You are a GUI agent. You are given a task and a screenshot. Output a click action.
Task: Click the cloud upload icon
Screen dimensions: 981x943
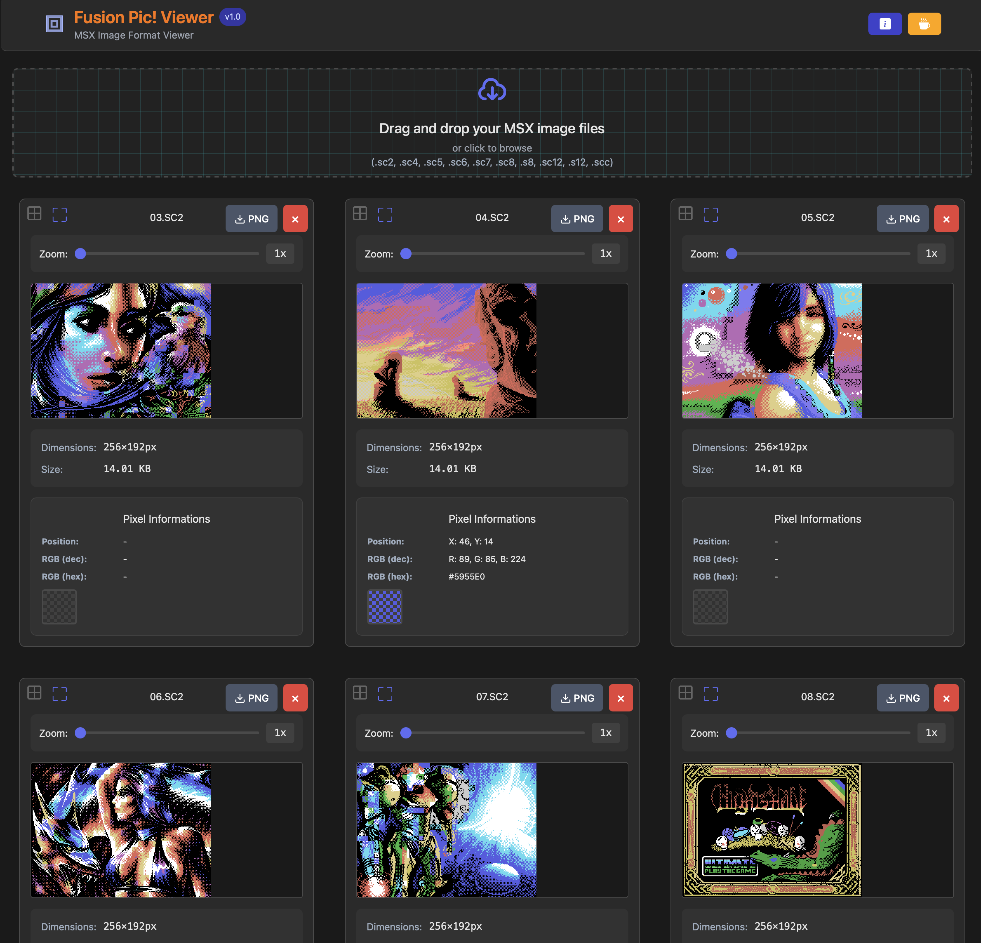(492, 89)
